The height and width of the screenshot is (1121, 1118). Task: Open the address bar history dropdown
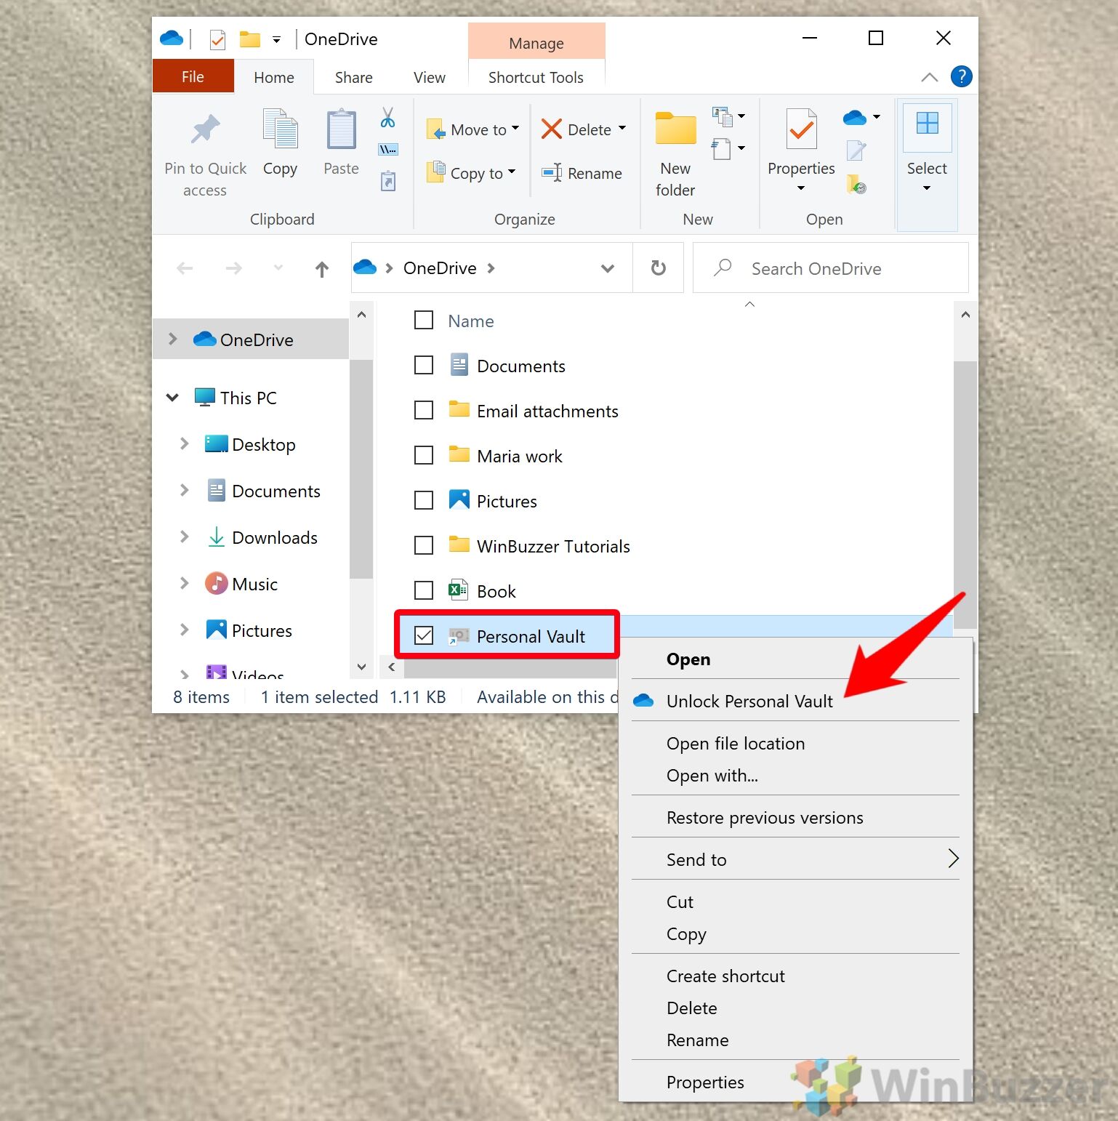(x=608, y=268)
